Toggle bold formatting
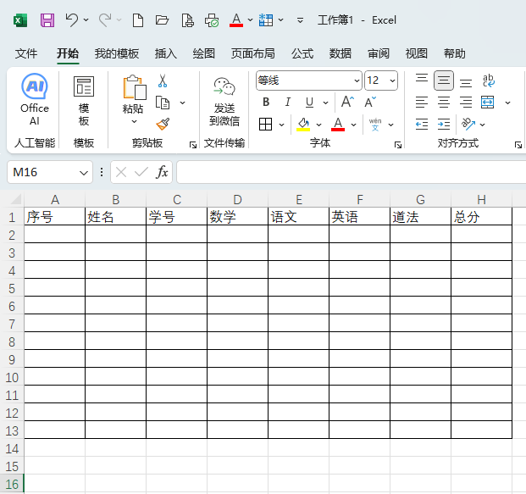 (266, 103)
